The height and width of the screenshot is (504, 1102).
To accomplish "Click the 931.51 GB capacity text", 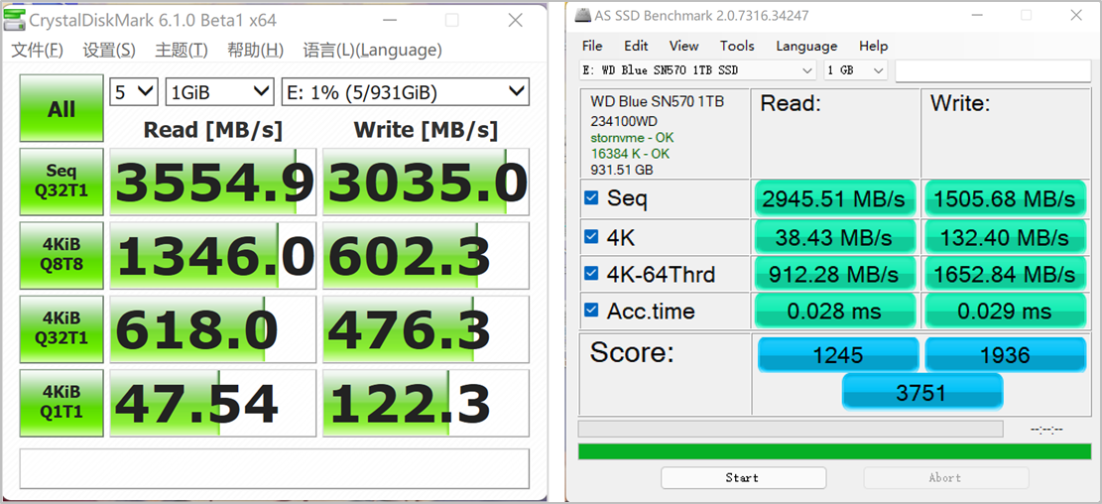I will tap(622, 170).
